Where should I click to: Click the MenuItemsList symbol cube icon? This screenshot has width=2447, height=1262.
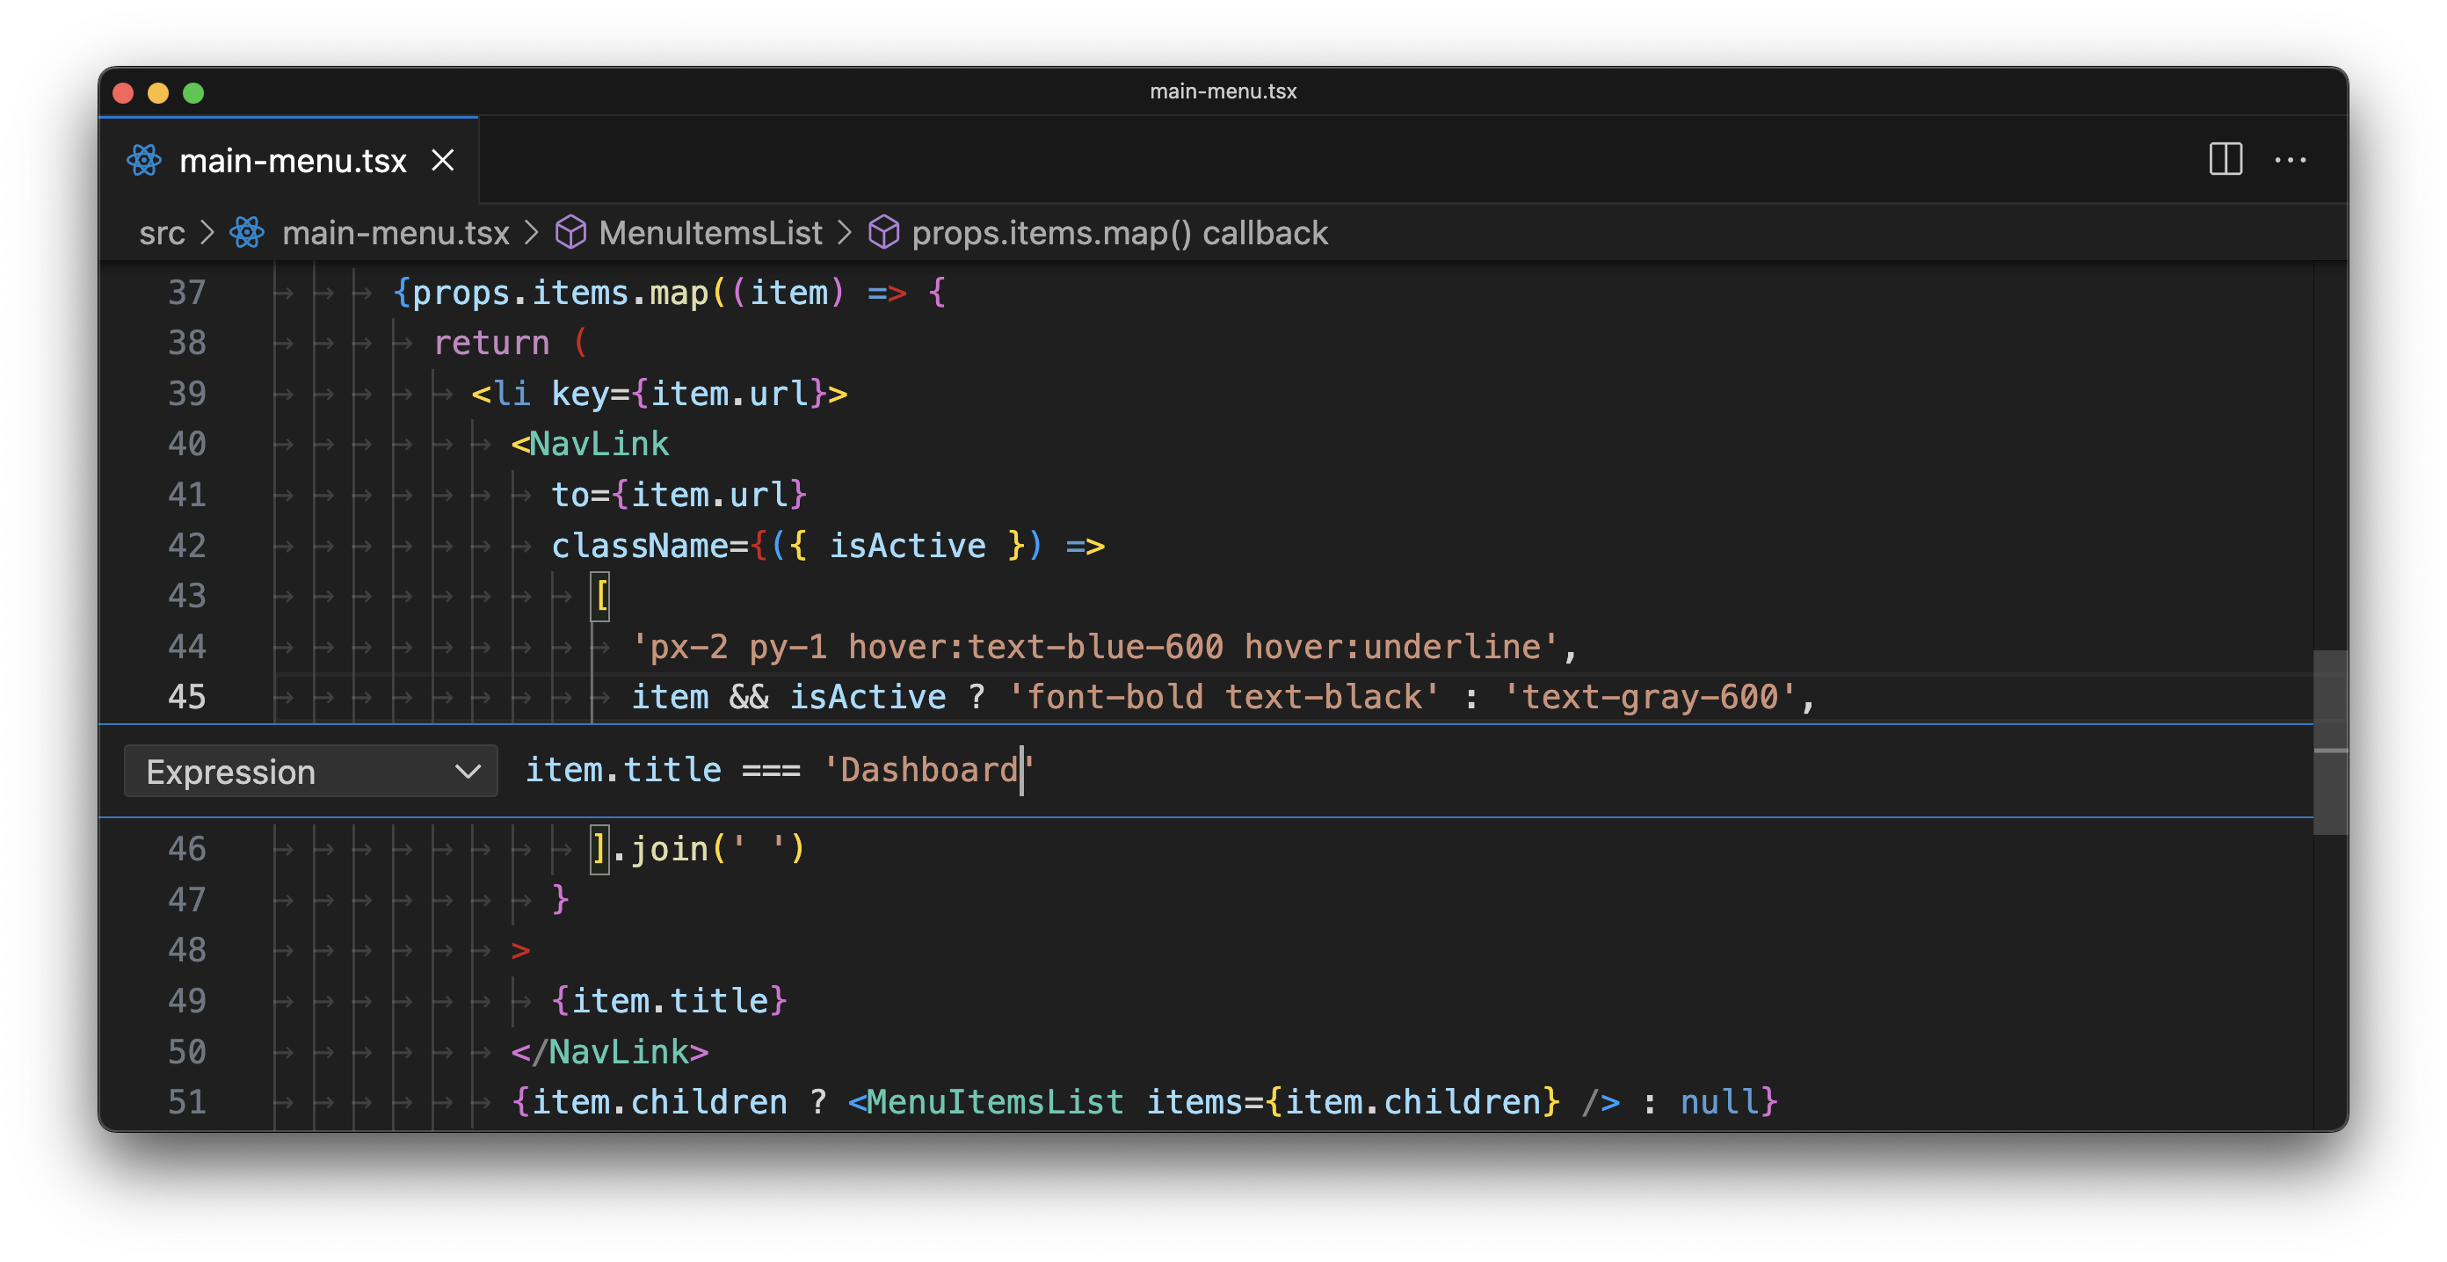click(x=571, y=233)
